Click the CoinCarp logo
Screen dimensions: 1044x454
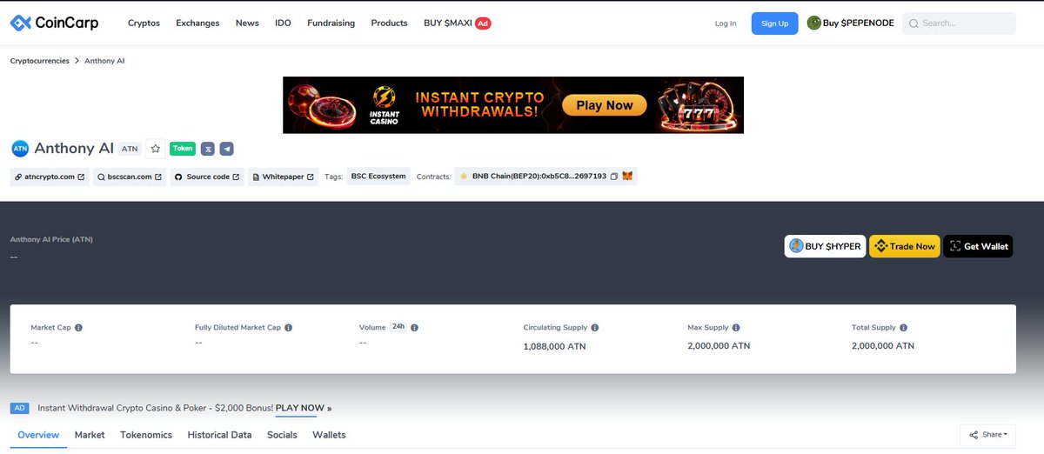54,23
